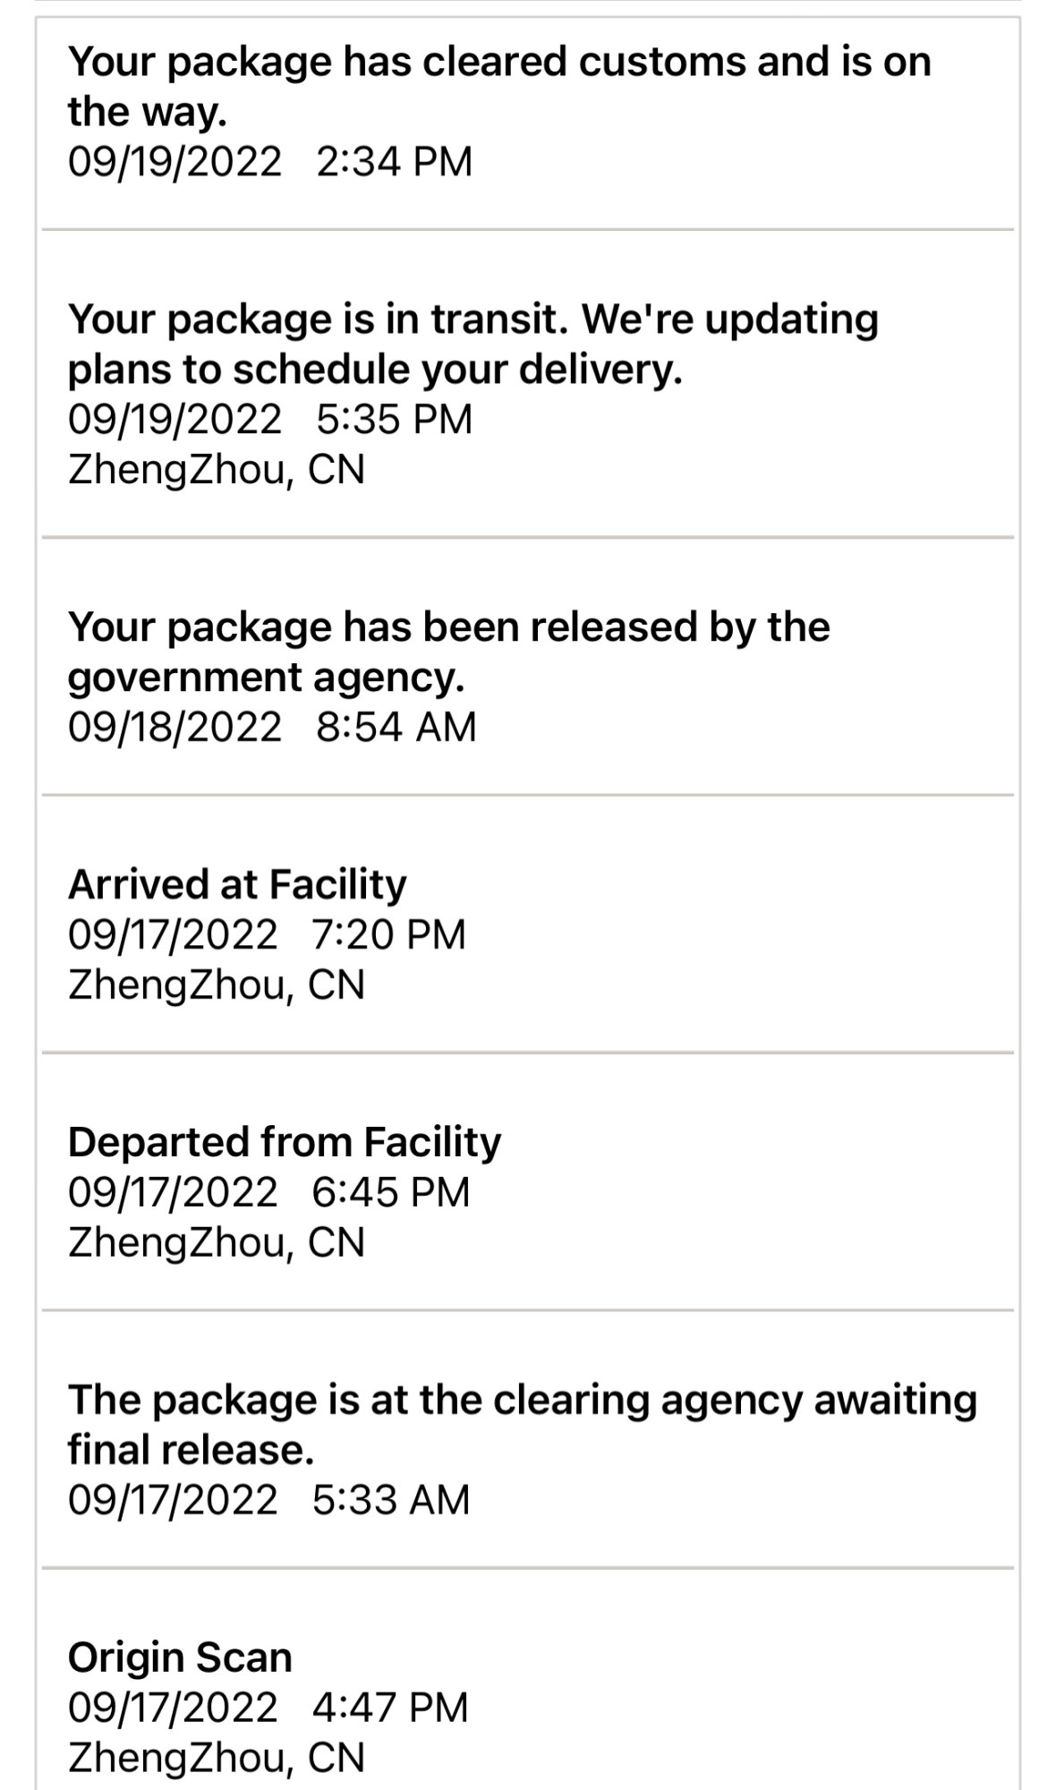Click the 4:47 PM time
The image size is (1056, 1790).
390,1708
